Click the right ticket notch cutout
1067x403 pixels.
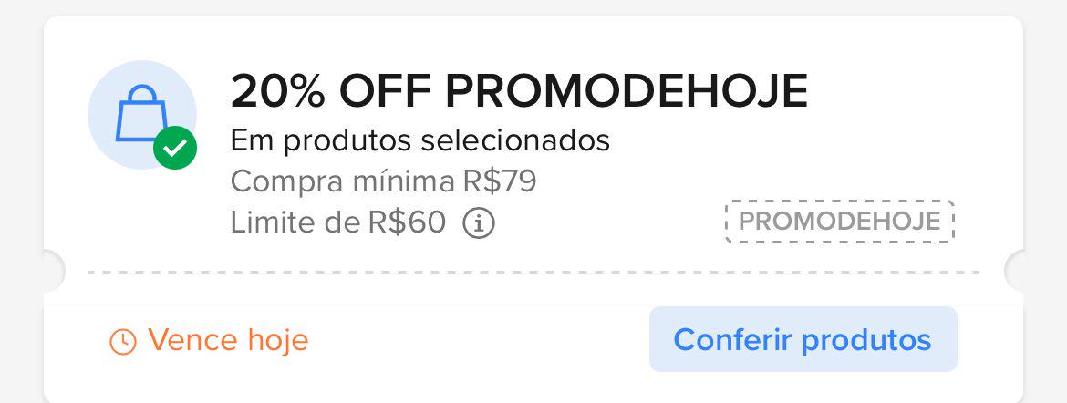pyautogui.click(x=1016, y=271)
